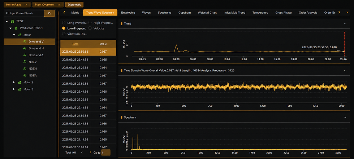Collapse the Time Domain Wave panel

[345, 71]
